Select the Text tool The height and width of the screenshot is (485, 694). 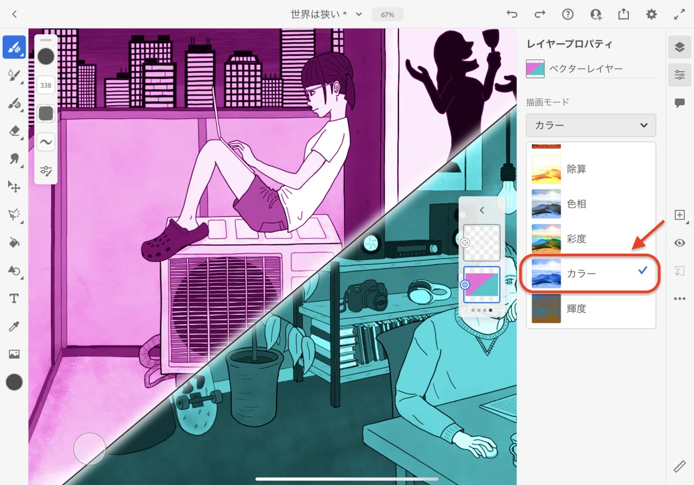pyautogui.click(x=14, y=299)
